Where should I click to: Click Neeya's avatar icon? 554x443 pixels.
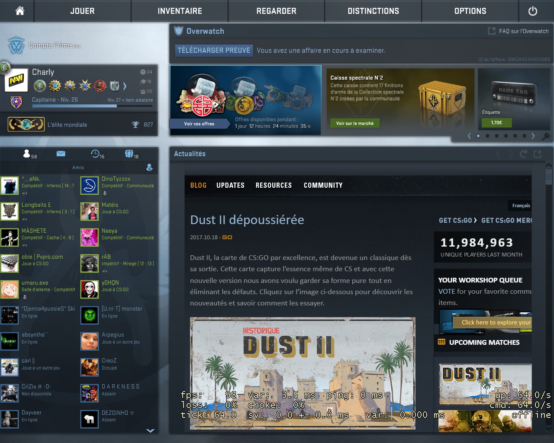[x=90, y=238]
